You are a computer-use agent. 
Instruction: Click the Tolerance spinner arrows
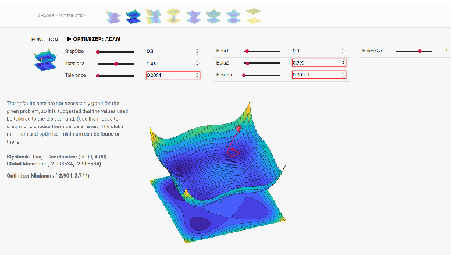[x=198, y=75]
